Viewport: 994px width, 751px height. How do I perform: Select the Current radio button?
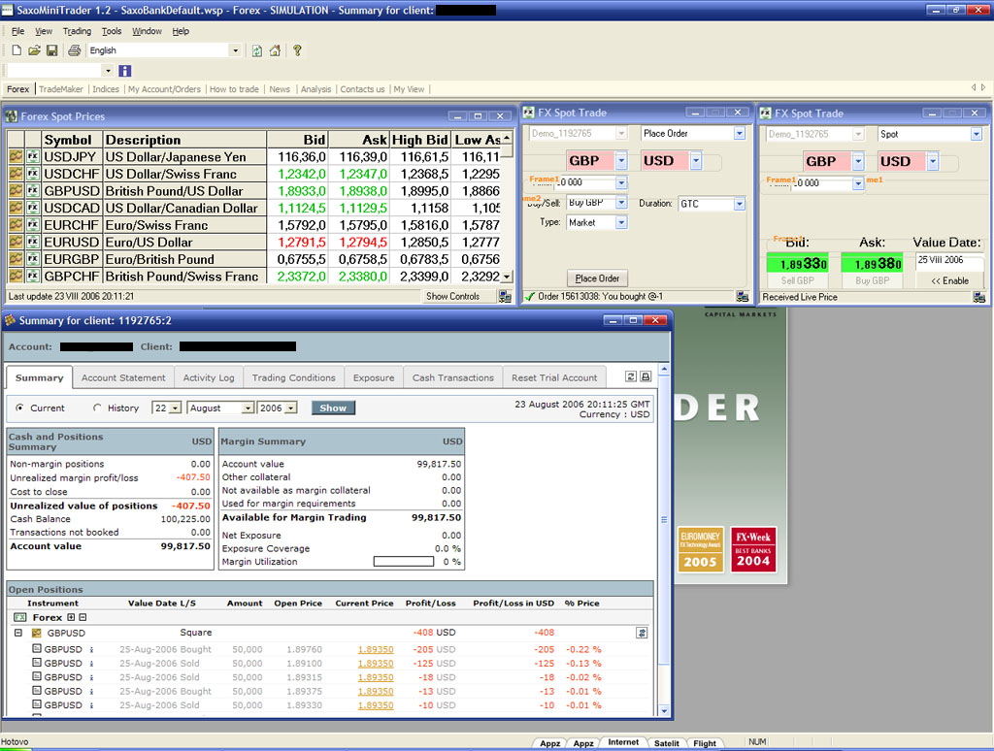pyautogui.click(x=19, y=408)
